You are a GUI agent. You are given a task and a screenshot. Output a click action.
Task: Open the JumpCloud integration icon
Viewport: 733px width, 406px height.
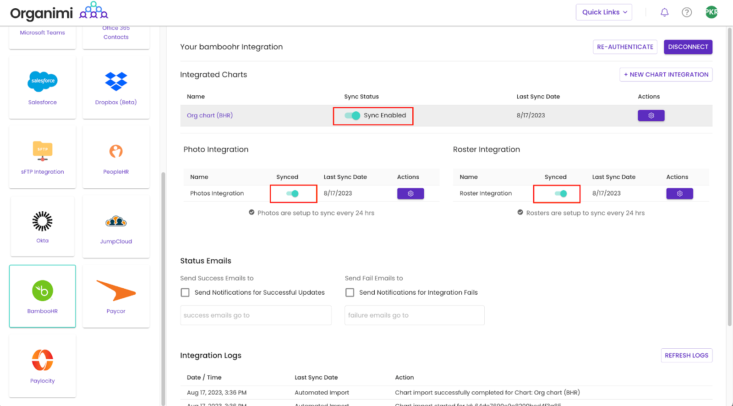pyautogui.click(x=116, y=222)
